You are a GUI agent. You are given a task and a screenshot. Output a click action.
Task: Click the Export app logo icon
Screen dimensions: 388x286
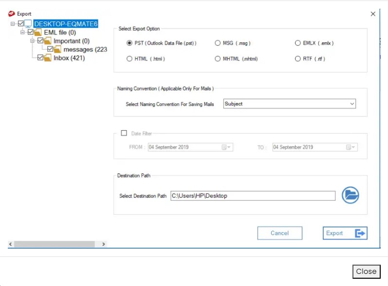click(11, 14)
